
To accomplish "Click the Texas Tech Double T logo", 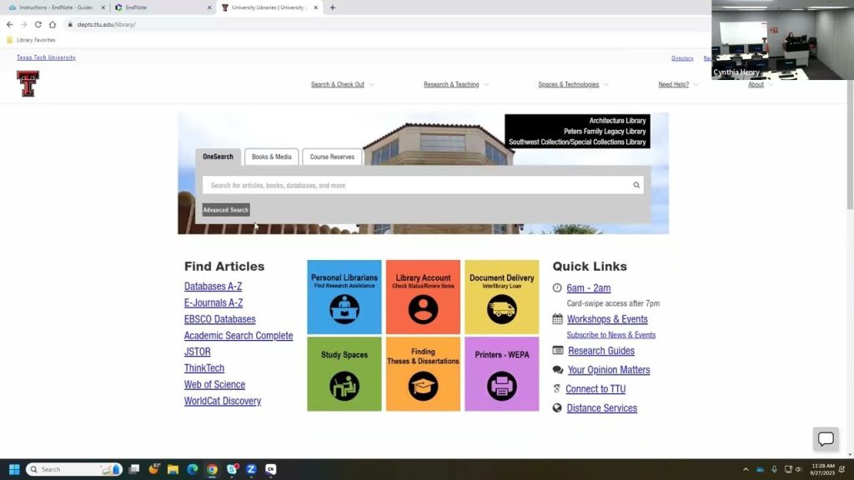I will click(x=28, y=84).
